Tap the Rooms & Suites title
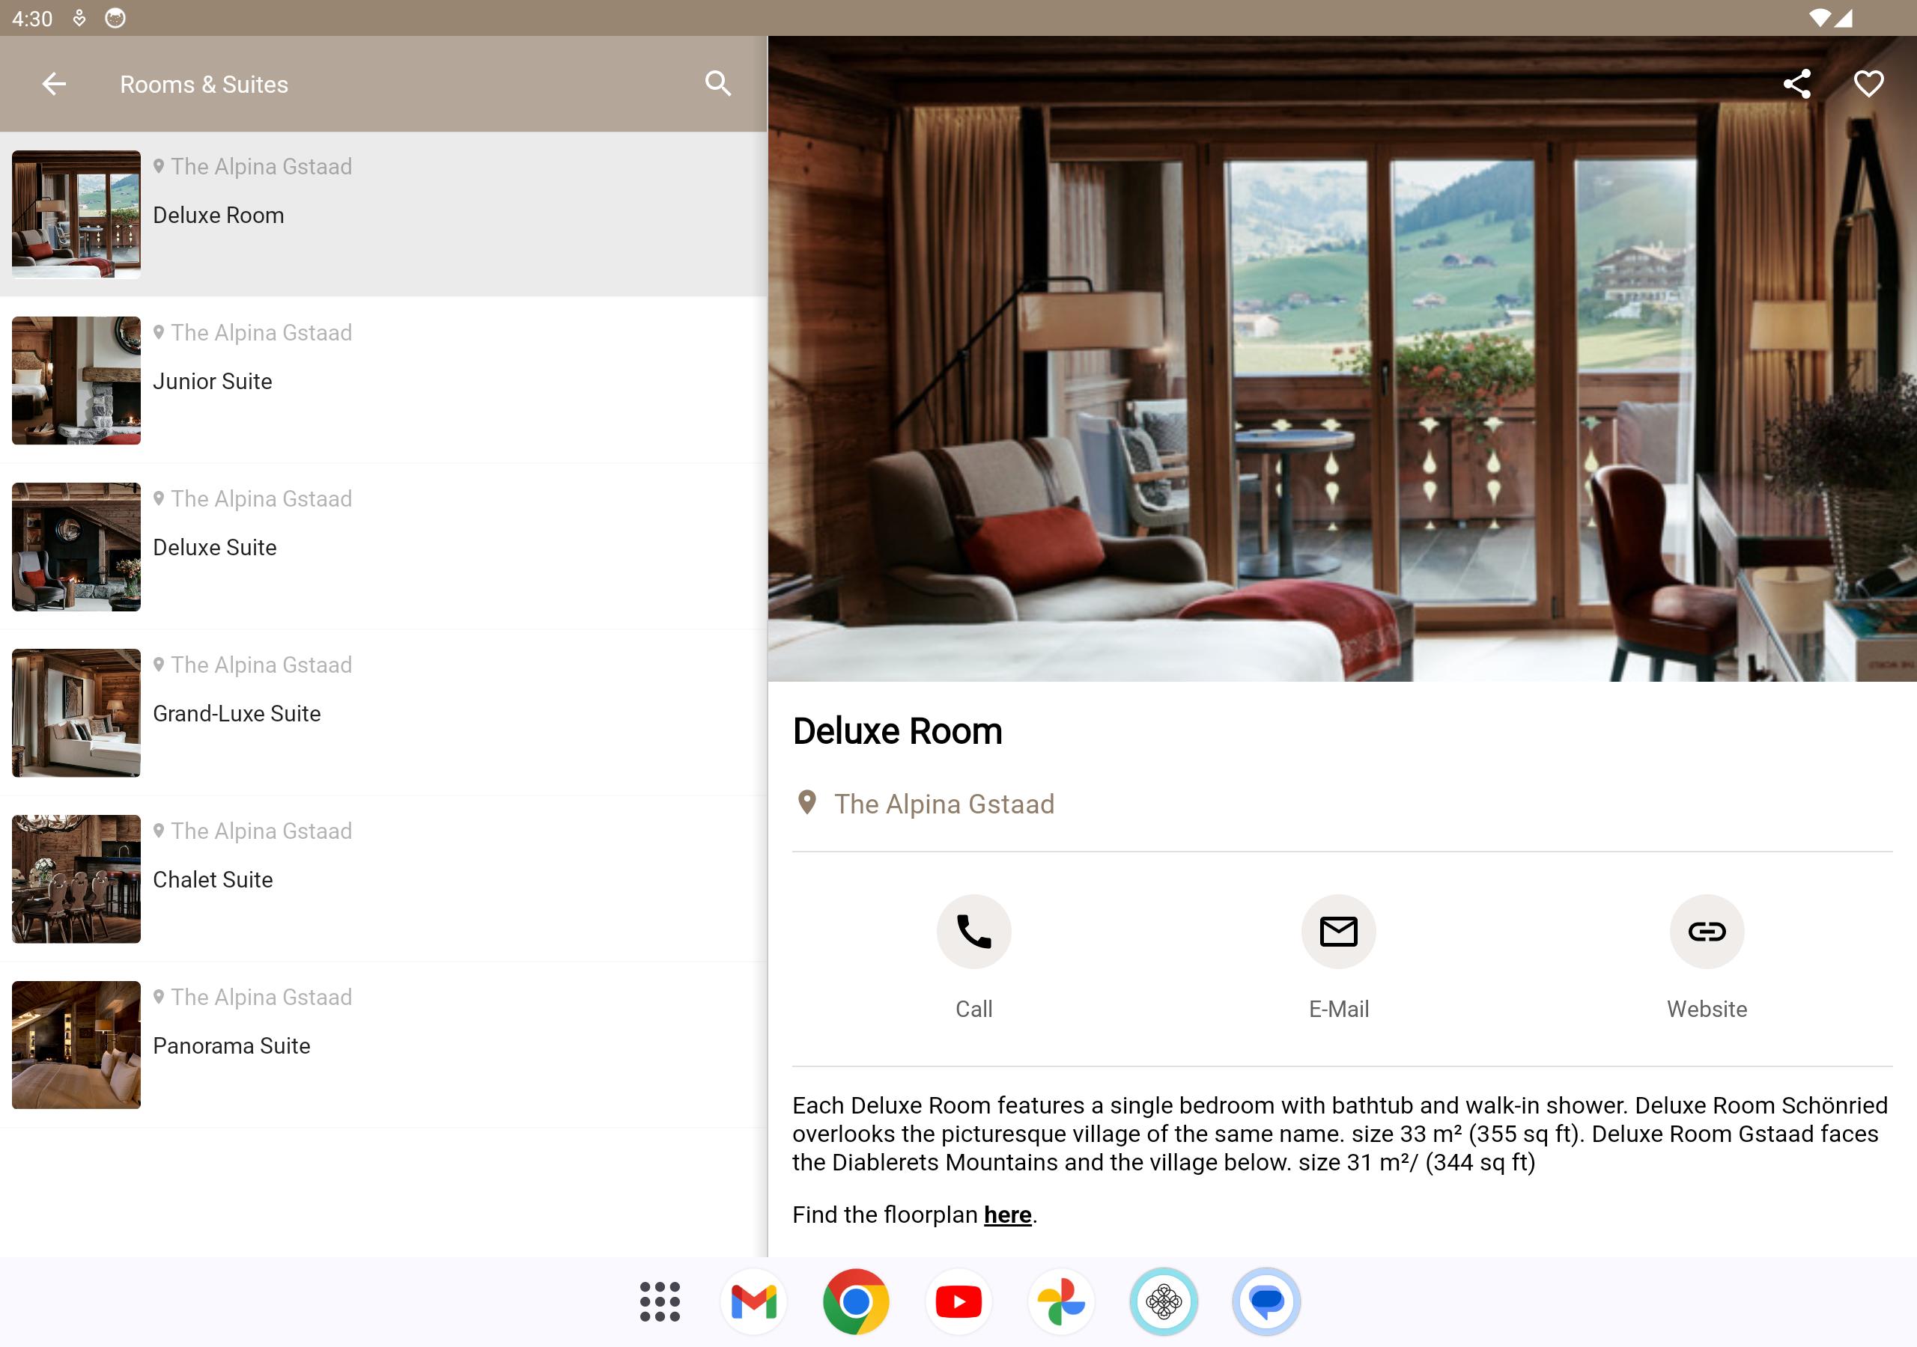The height and width of the screenshot is (1347, 1917). coord(204,85)
